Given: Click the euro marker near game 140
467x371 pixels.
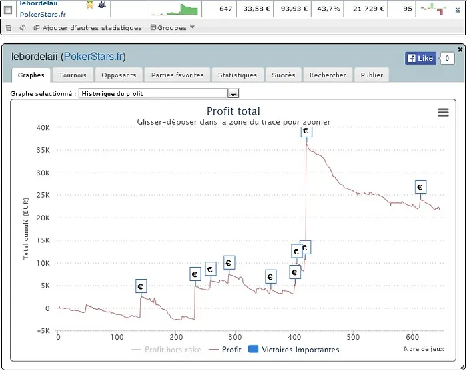Looking at the screenshot, I should point(141,287).
